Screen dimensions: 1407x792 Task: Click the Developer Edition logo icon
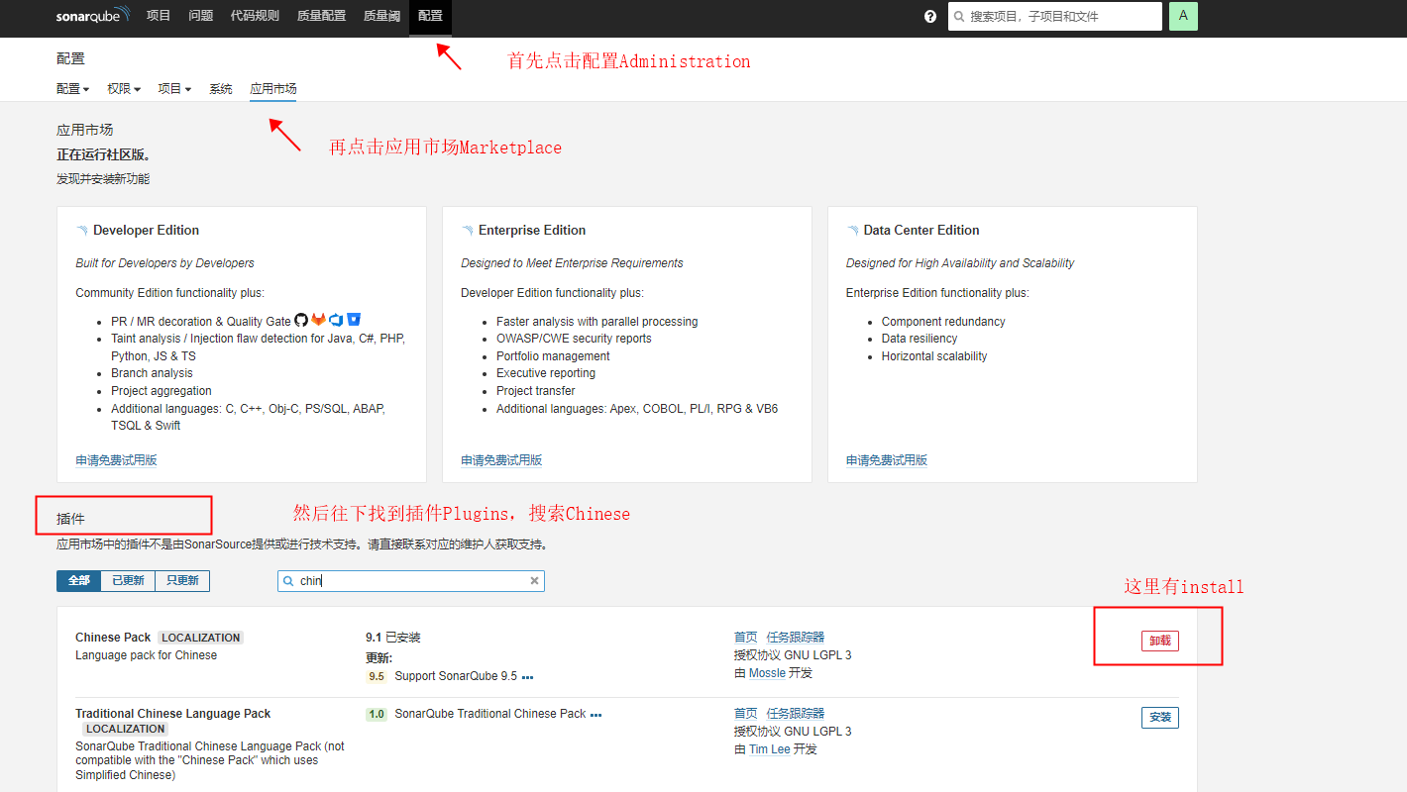82,230
